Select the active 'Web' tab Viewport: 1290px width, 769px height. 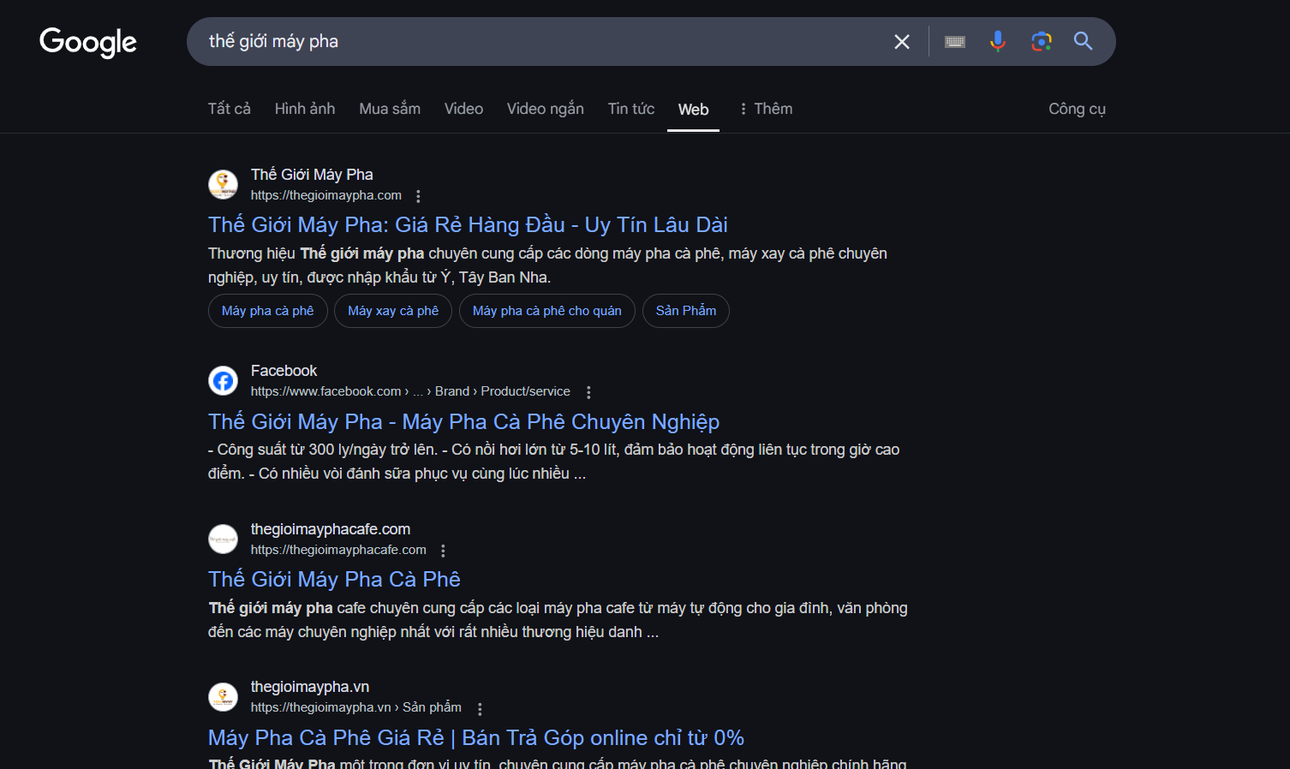coord(693,110)
